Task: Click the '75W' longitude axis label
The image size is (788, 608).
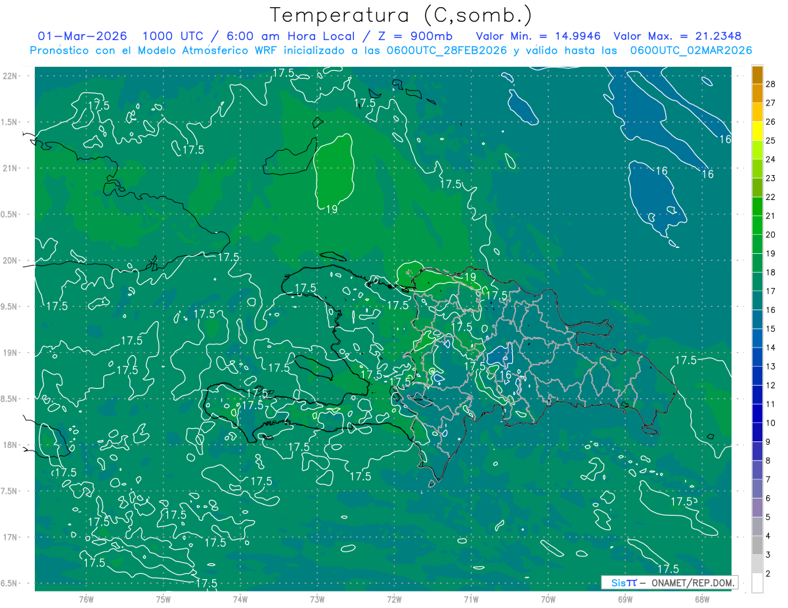Action: click(x=163, y=599)
